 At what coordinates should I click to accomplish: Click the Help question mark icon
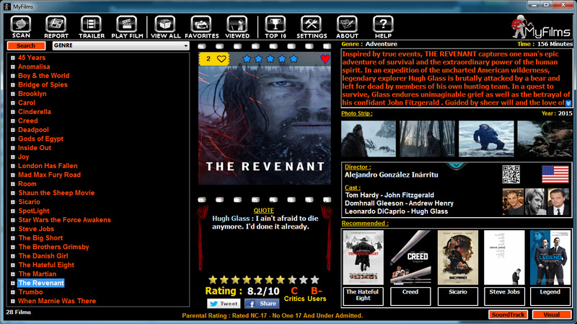383,27
